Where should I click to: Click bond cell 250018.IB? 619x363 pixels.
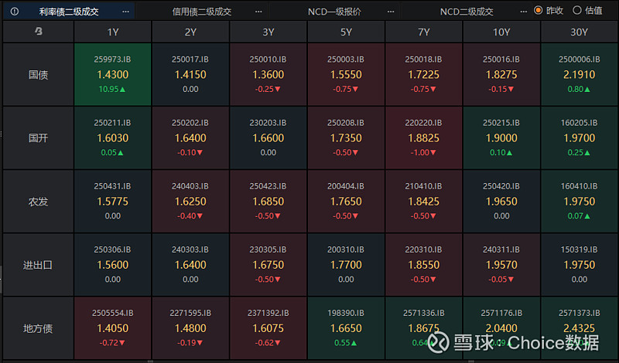point(423,74)
